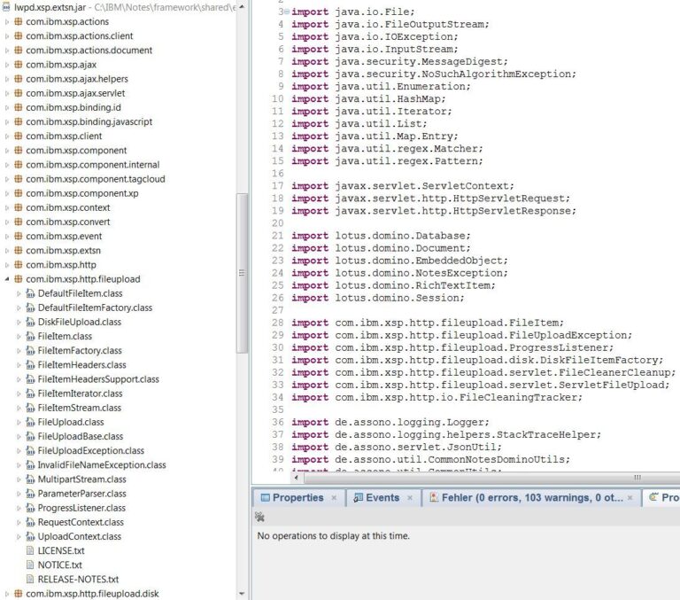Open the Fehler warnings tab
This screenshot has width=680, height=600.
(532, 497)
